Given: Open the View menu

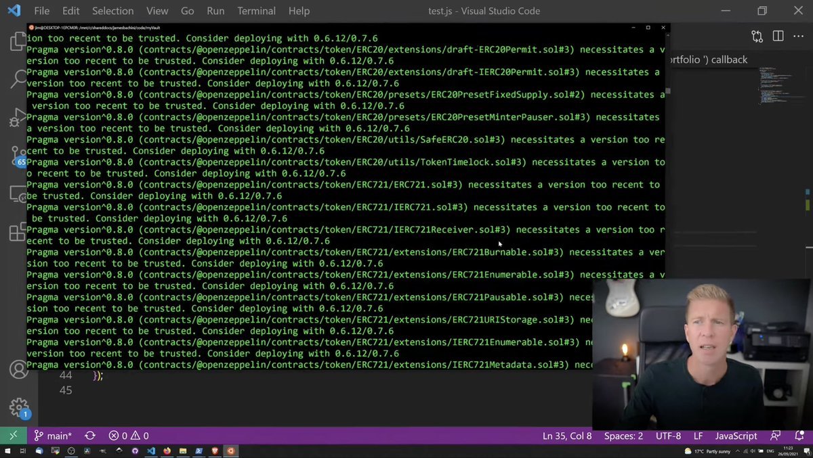Looking at the screenshot, I should tap(157, 11).
